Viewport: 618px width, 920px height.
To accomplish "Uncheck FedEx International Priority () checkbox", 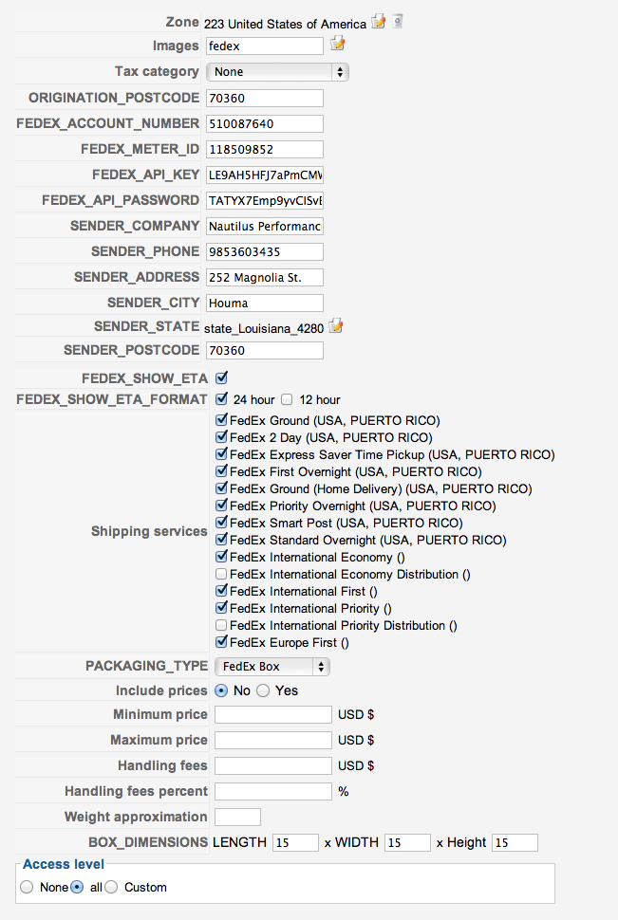I will click(x=221, y=608).
